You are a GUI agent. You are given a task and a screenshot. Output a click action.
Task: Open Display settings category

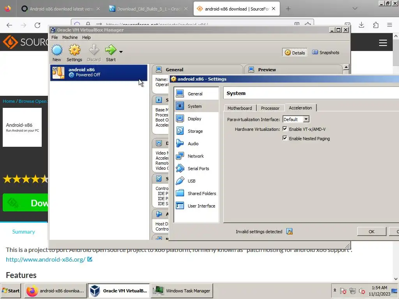tap(196, 118)
